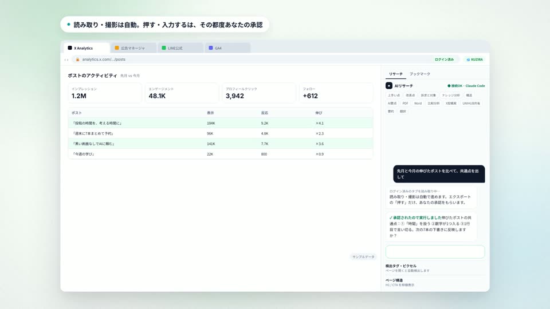Viewport: 550px width, 309px height.
Task: Click the AI要点 chip
Action: 392,104
